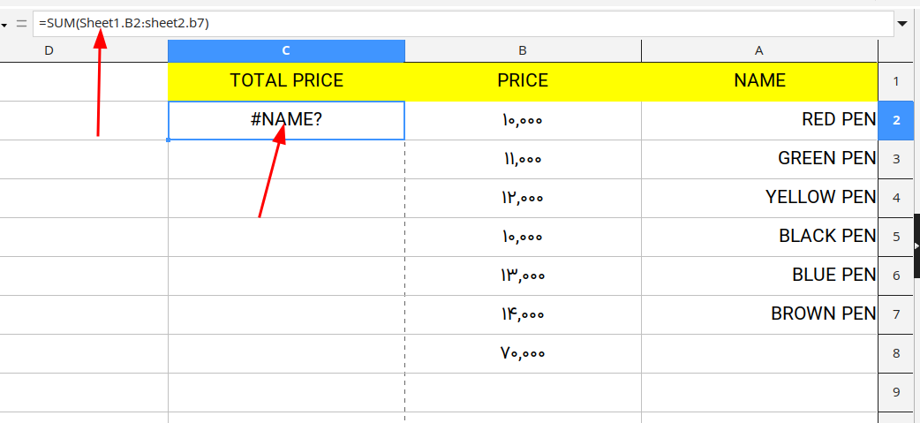Click into the formula input line
Viewport: 920px width, 423px height.
pos(463,24)
